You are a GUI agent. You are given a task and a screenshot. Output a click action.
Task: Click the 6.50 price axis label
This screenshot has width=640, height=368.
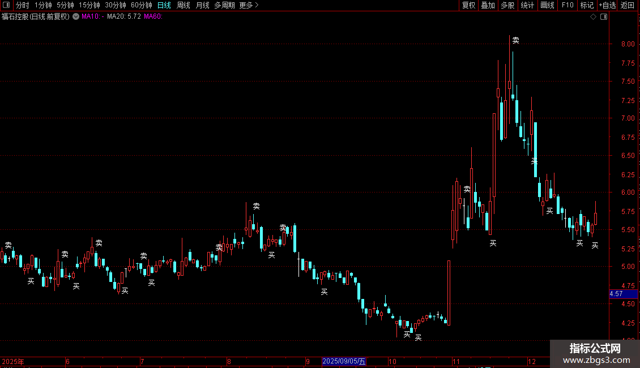pos(628,156)
